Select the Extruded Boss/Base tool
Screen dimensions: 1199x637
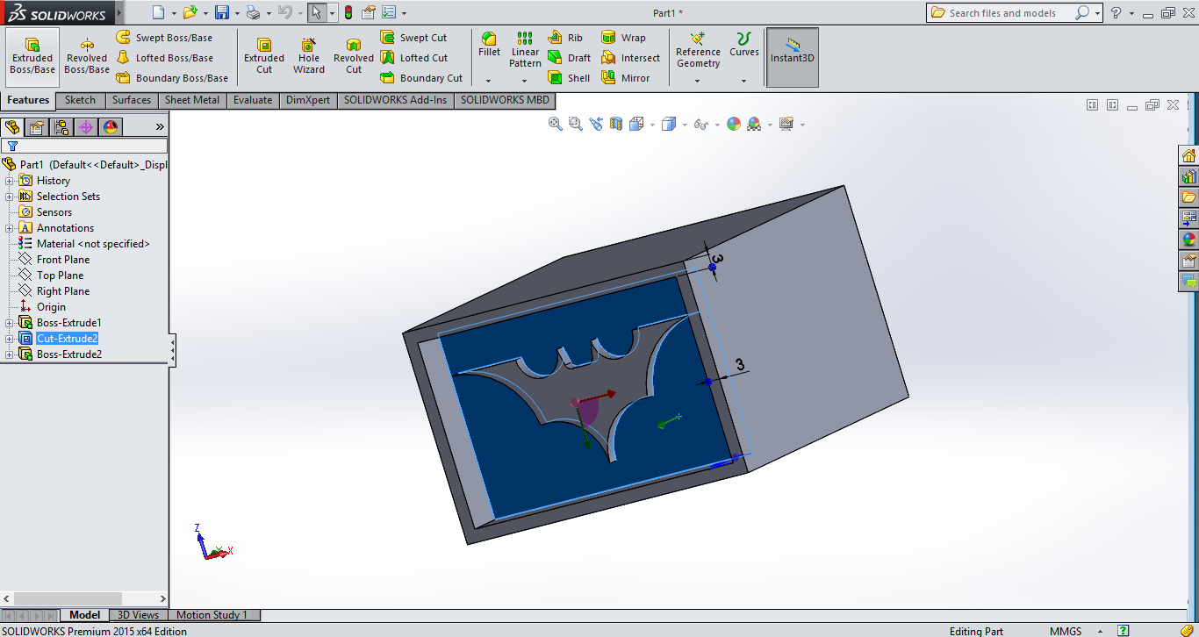click(x=32, y=57)
